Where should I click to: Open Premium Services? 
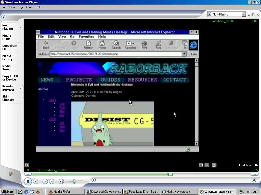pyautogui.click(x=9, y=88)
